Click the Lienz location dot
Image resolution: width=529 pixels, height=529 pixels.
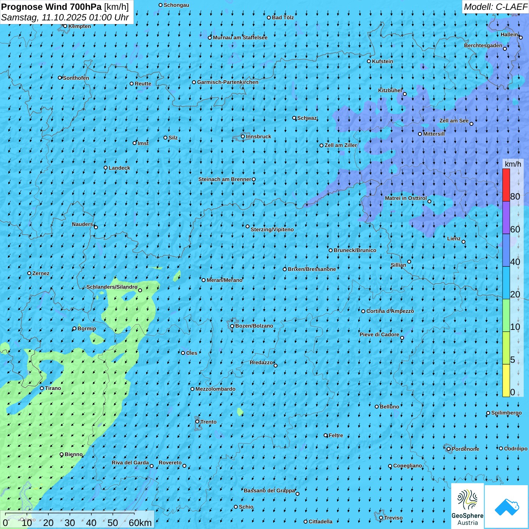tap(464, 242)
